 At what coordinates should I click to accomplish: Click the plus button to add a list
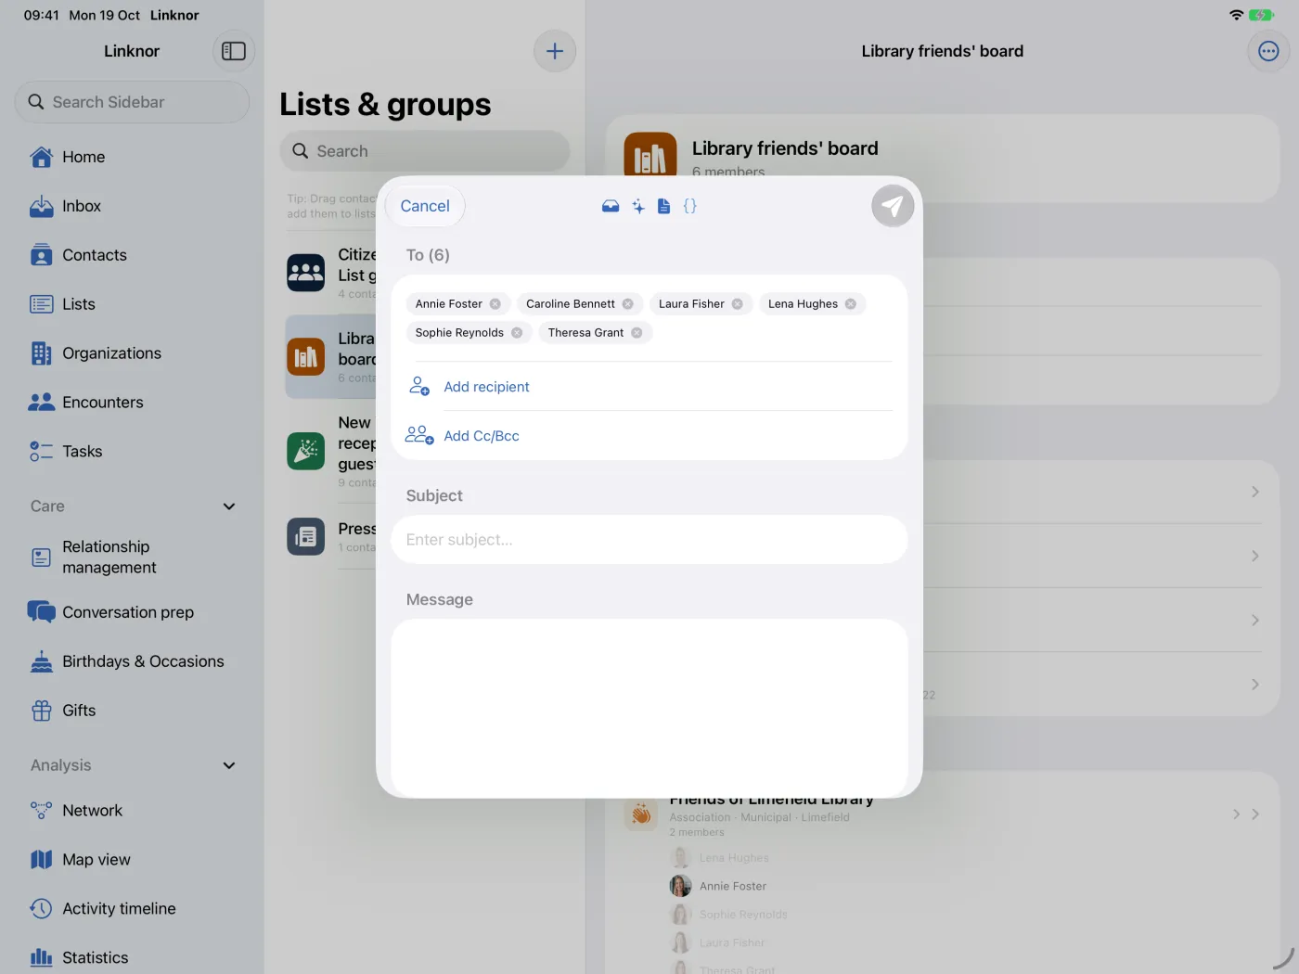coord(555,51)
